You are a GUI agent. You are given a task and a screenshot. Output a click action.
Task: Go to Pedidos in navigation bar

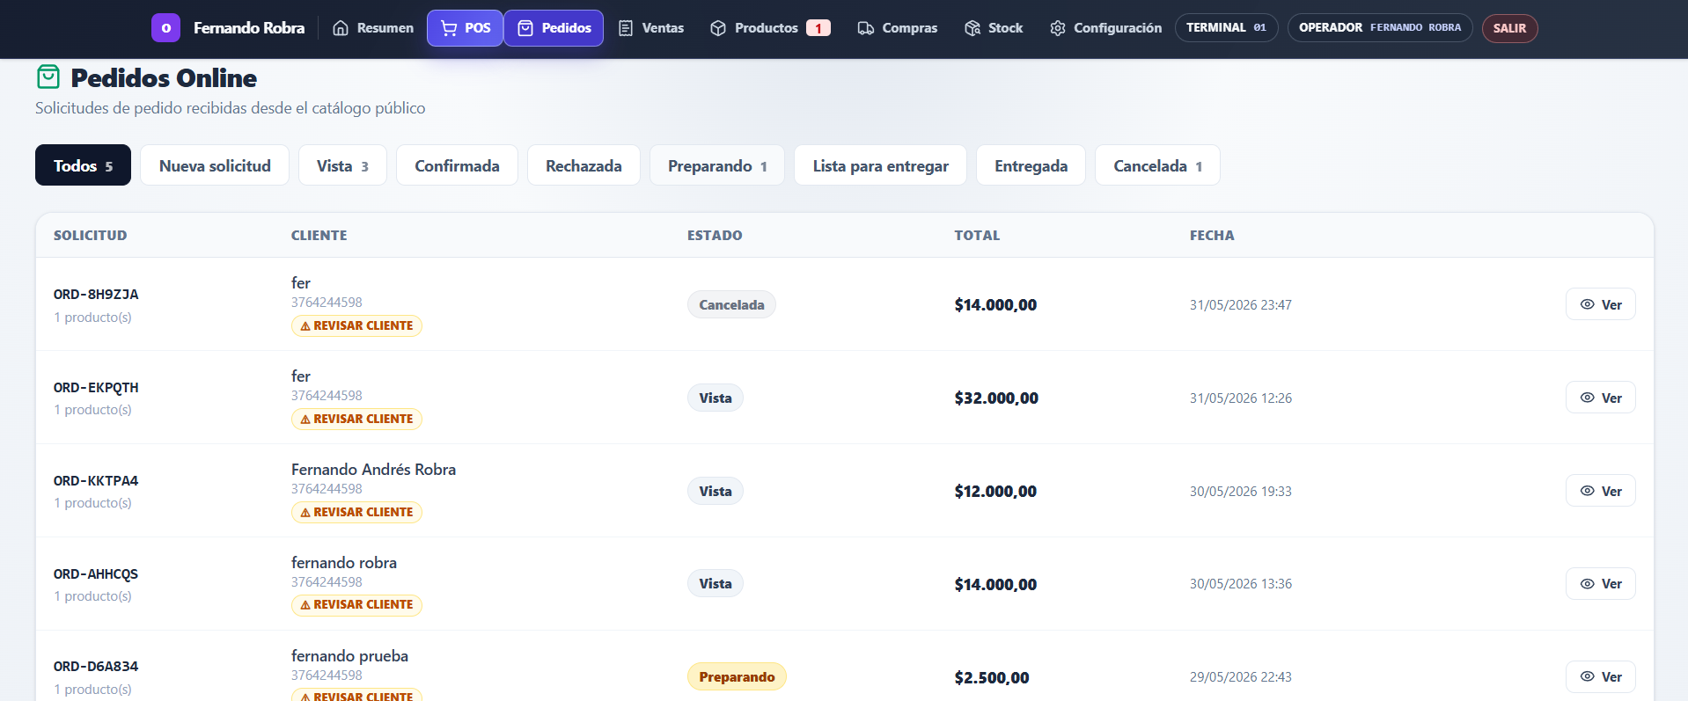point(554,28)
